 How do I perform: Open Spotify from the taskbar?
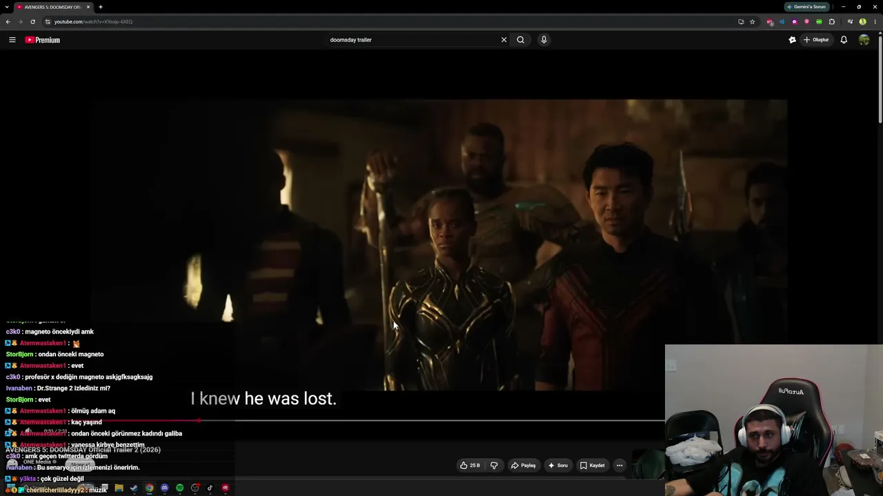tap(179, 488)
